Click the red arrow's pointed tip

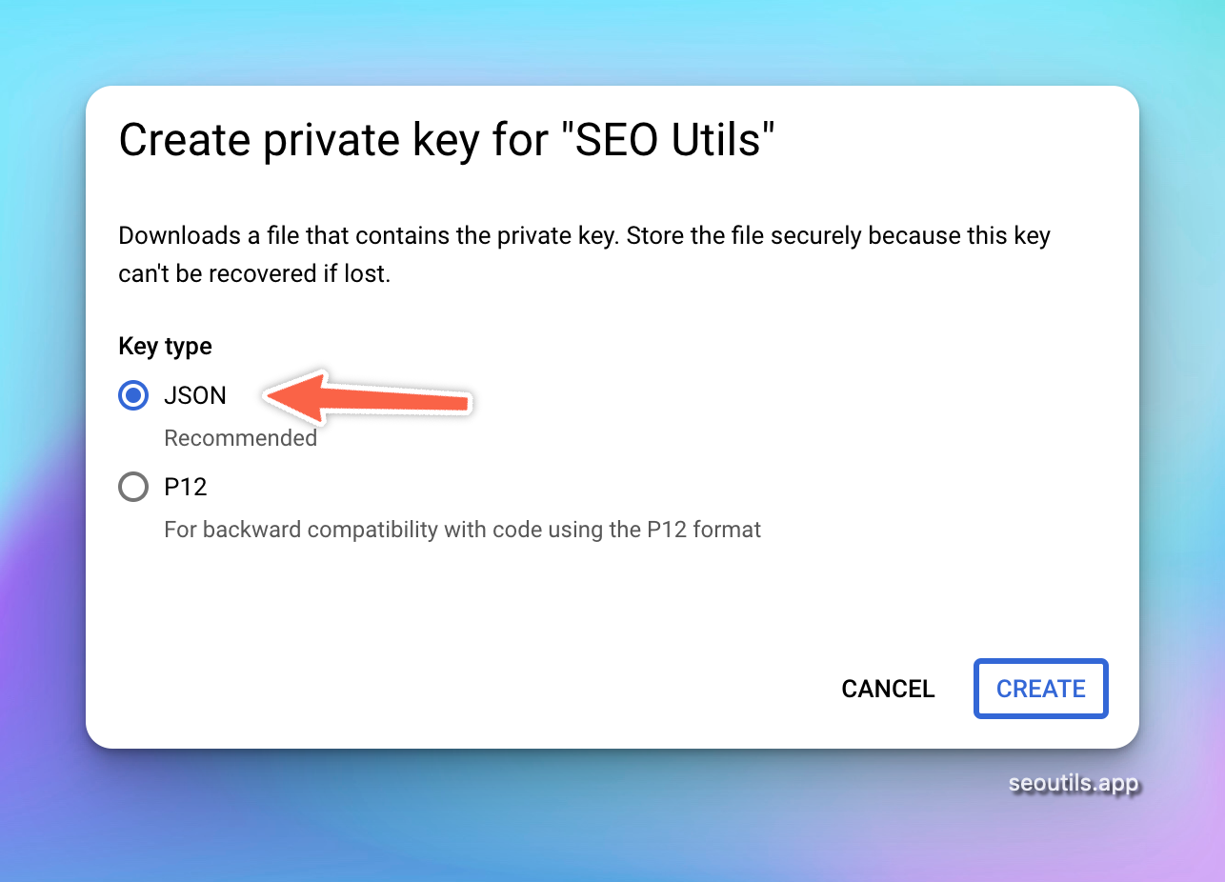coord(271,394)
